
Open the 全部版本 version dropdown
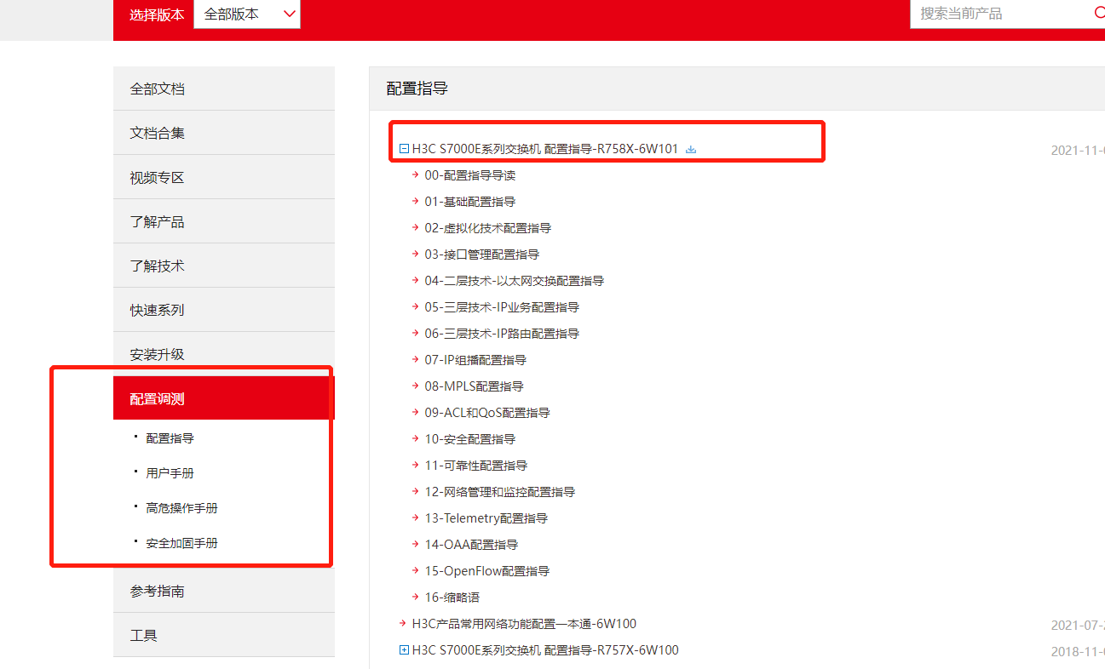pos(247,14)
